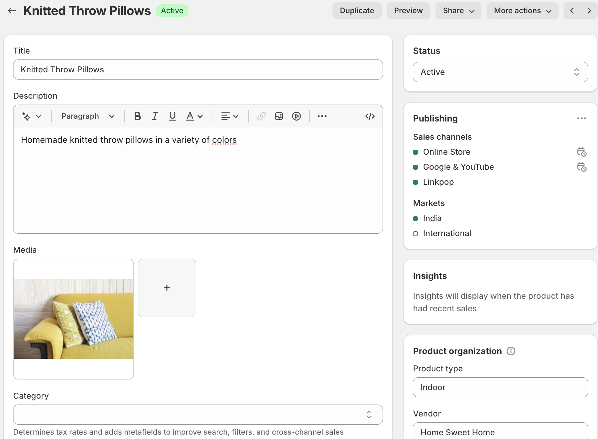Schedule Online Store publishing via calendar icon

pos(582,152)
